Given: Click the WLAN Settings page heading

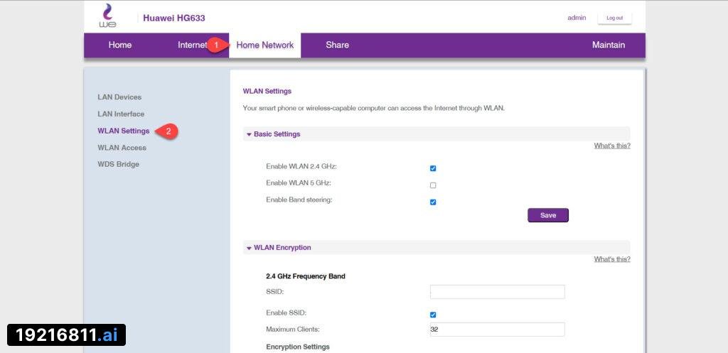Looking at the screenshot, I should coord(267,91).
